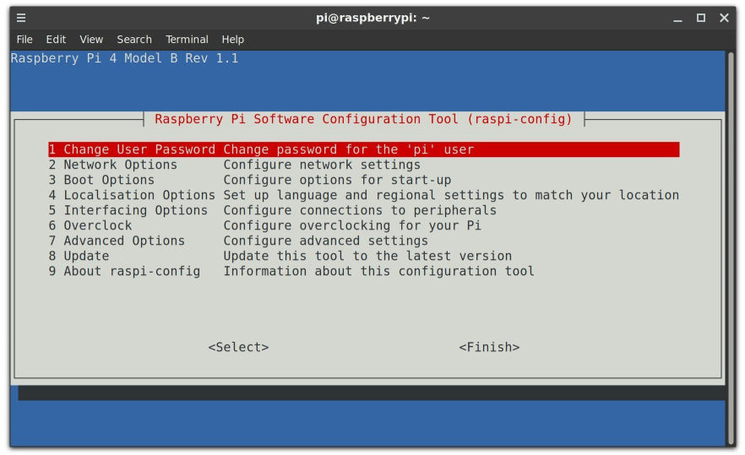745x455 pixels.
Task: Open the Edit menu
Action: click(56, 39)
